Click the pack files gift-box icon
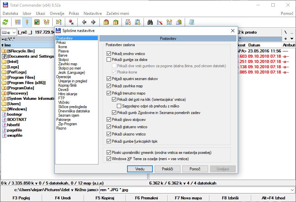Viewport: 296px width, 202px height. (x=106, y=22)
